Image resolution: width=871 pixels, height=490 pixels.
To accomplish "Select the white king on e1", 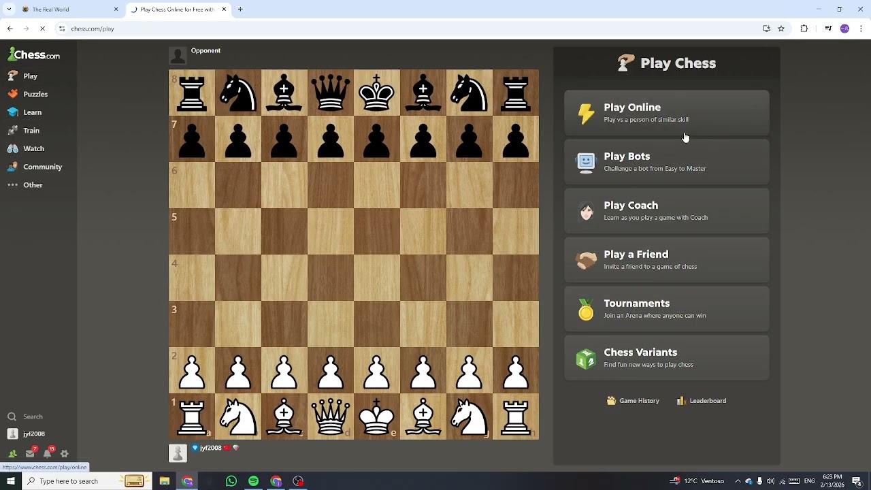I will (377, 416).
